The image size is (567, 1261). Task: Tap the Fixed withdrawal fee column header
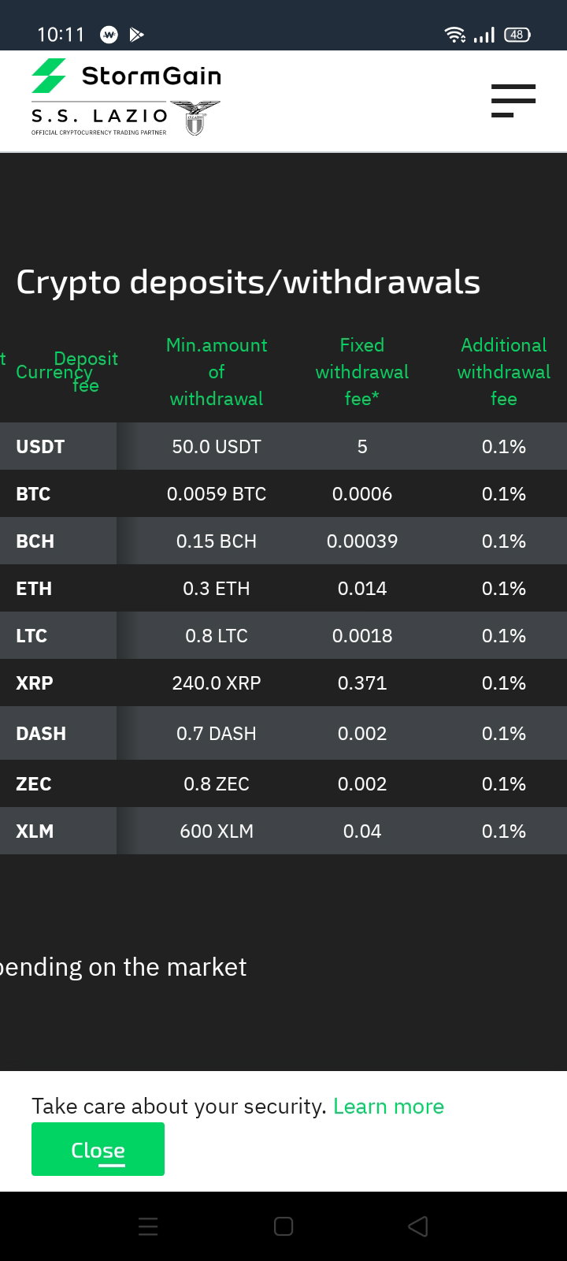click(x=362, y=371)
